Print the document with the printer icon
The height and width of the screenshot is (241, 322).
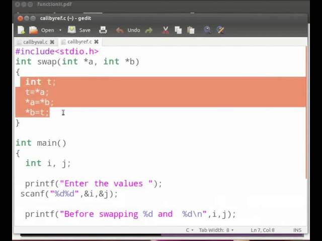[x=103, y=30]
